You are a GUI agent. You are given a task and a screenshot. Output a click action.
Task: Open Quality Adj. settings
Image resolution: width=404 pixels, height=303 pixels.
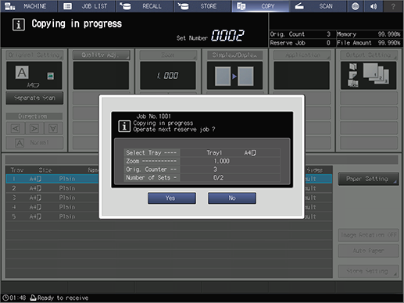tap(101, 55)
